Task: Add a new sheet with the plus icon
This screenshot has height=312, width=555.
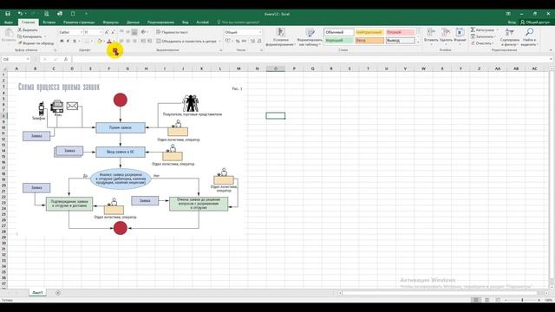Action: click(x=58, y=293)
